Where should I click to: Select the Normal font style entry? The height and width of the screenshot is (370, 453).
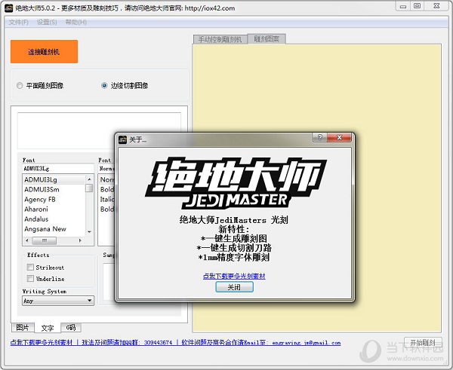pos(107,179)
